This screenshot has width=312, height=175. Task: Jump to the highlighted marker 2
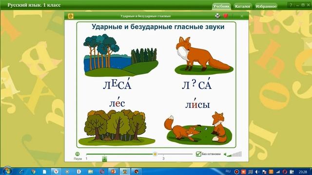coord(104,158)
